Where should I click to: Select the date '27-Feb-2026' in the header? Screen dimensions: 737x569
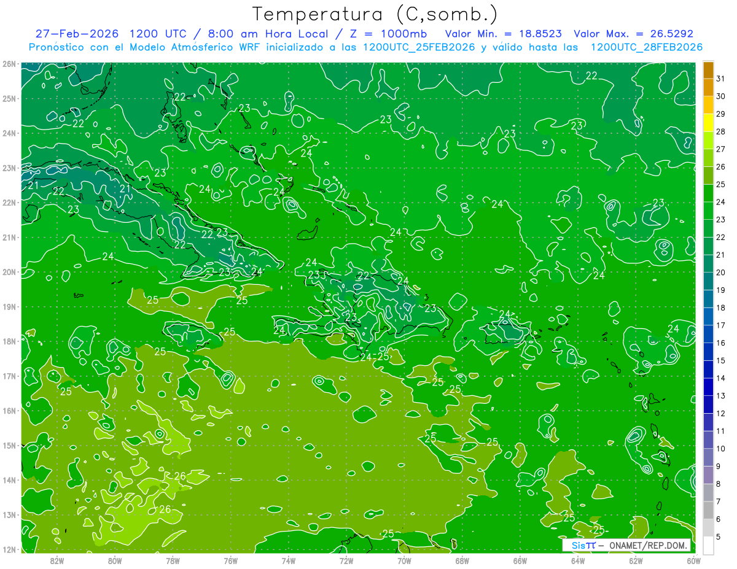(76, 34)
